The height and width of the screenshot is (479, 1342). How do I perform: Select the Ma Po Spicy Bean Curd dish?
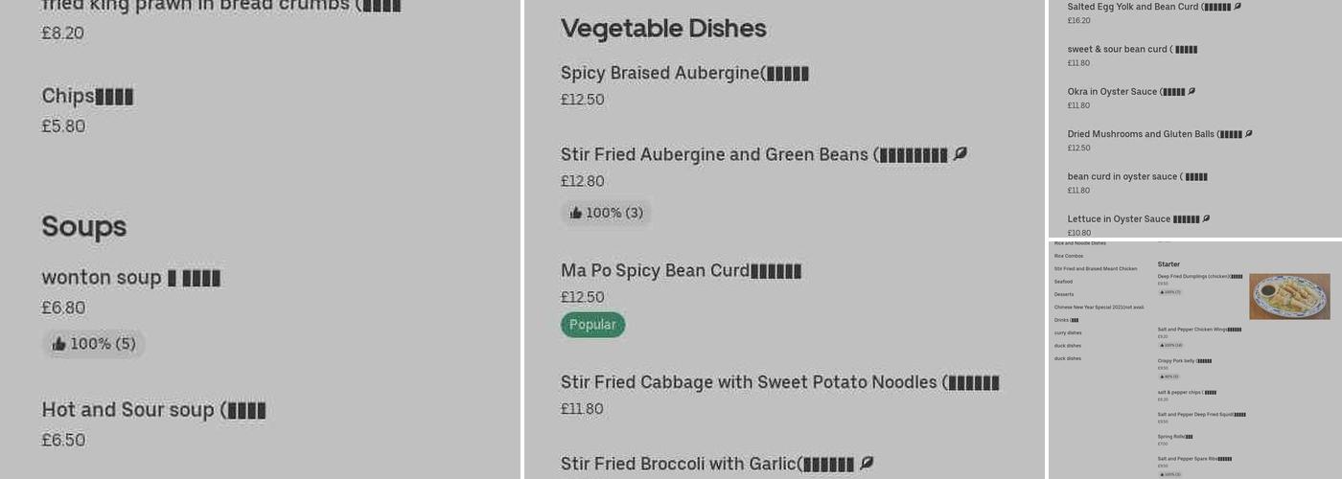[681, 271]
